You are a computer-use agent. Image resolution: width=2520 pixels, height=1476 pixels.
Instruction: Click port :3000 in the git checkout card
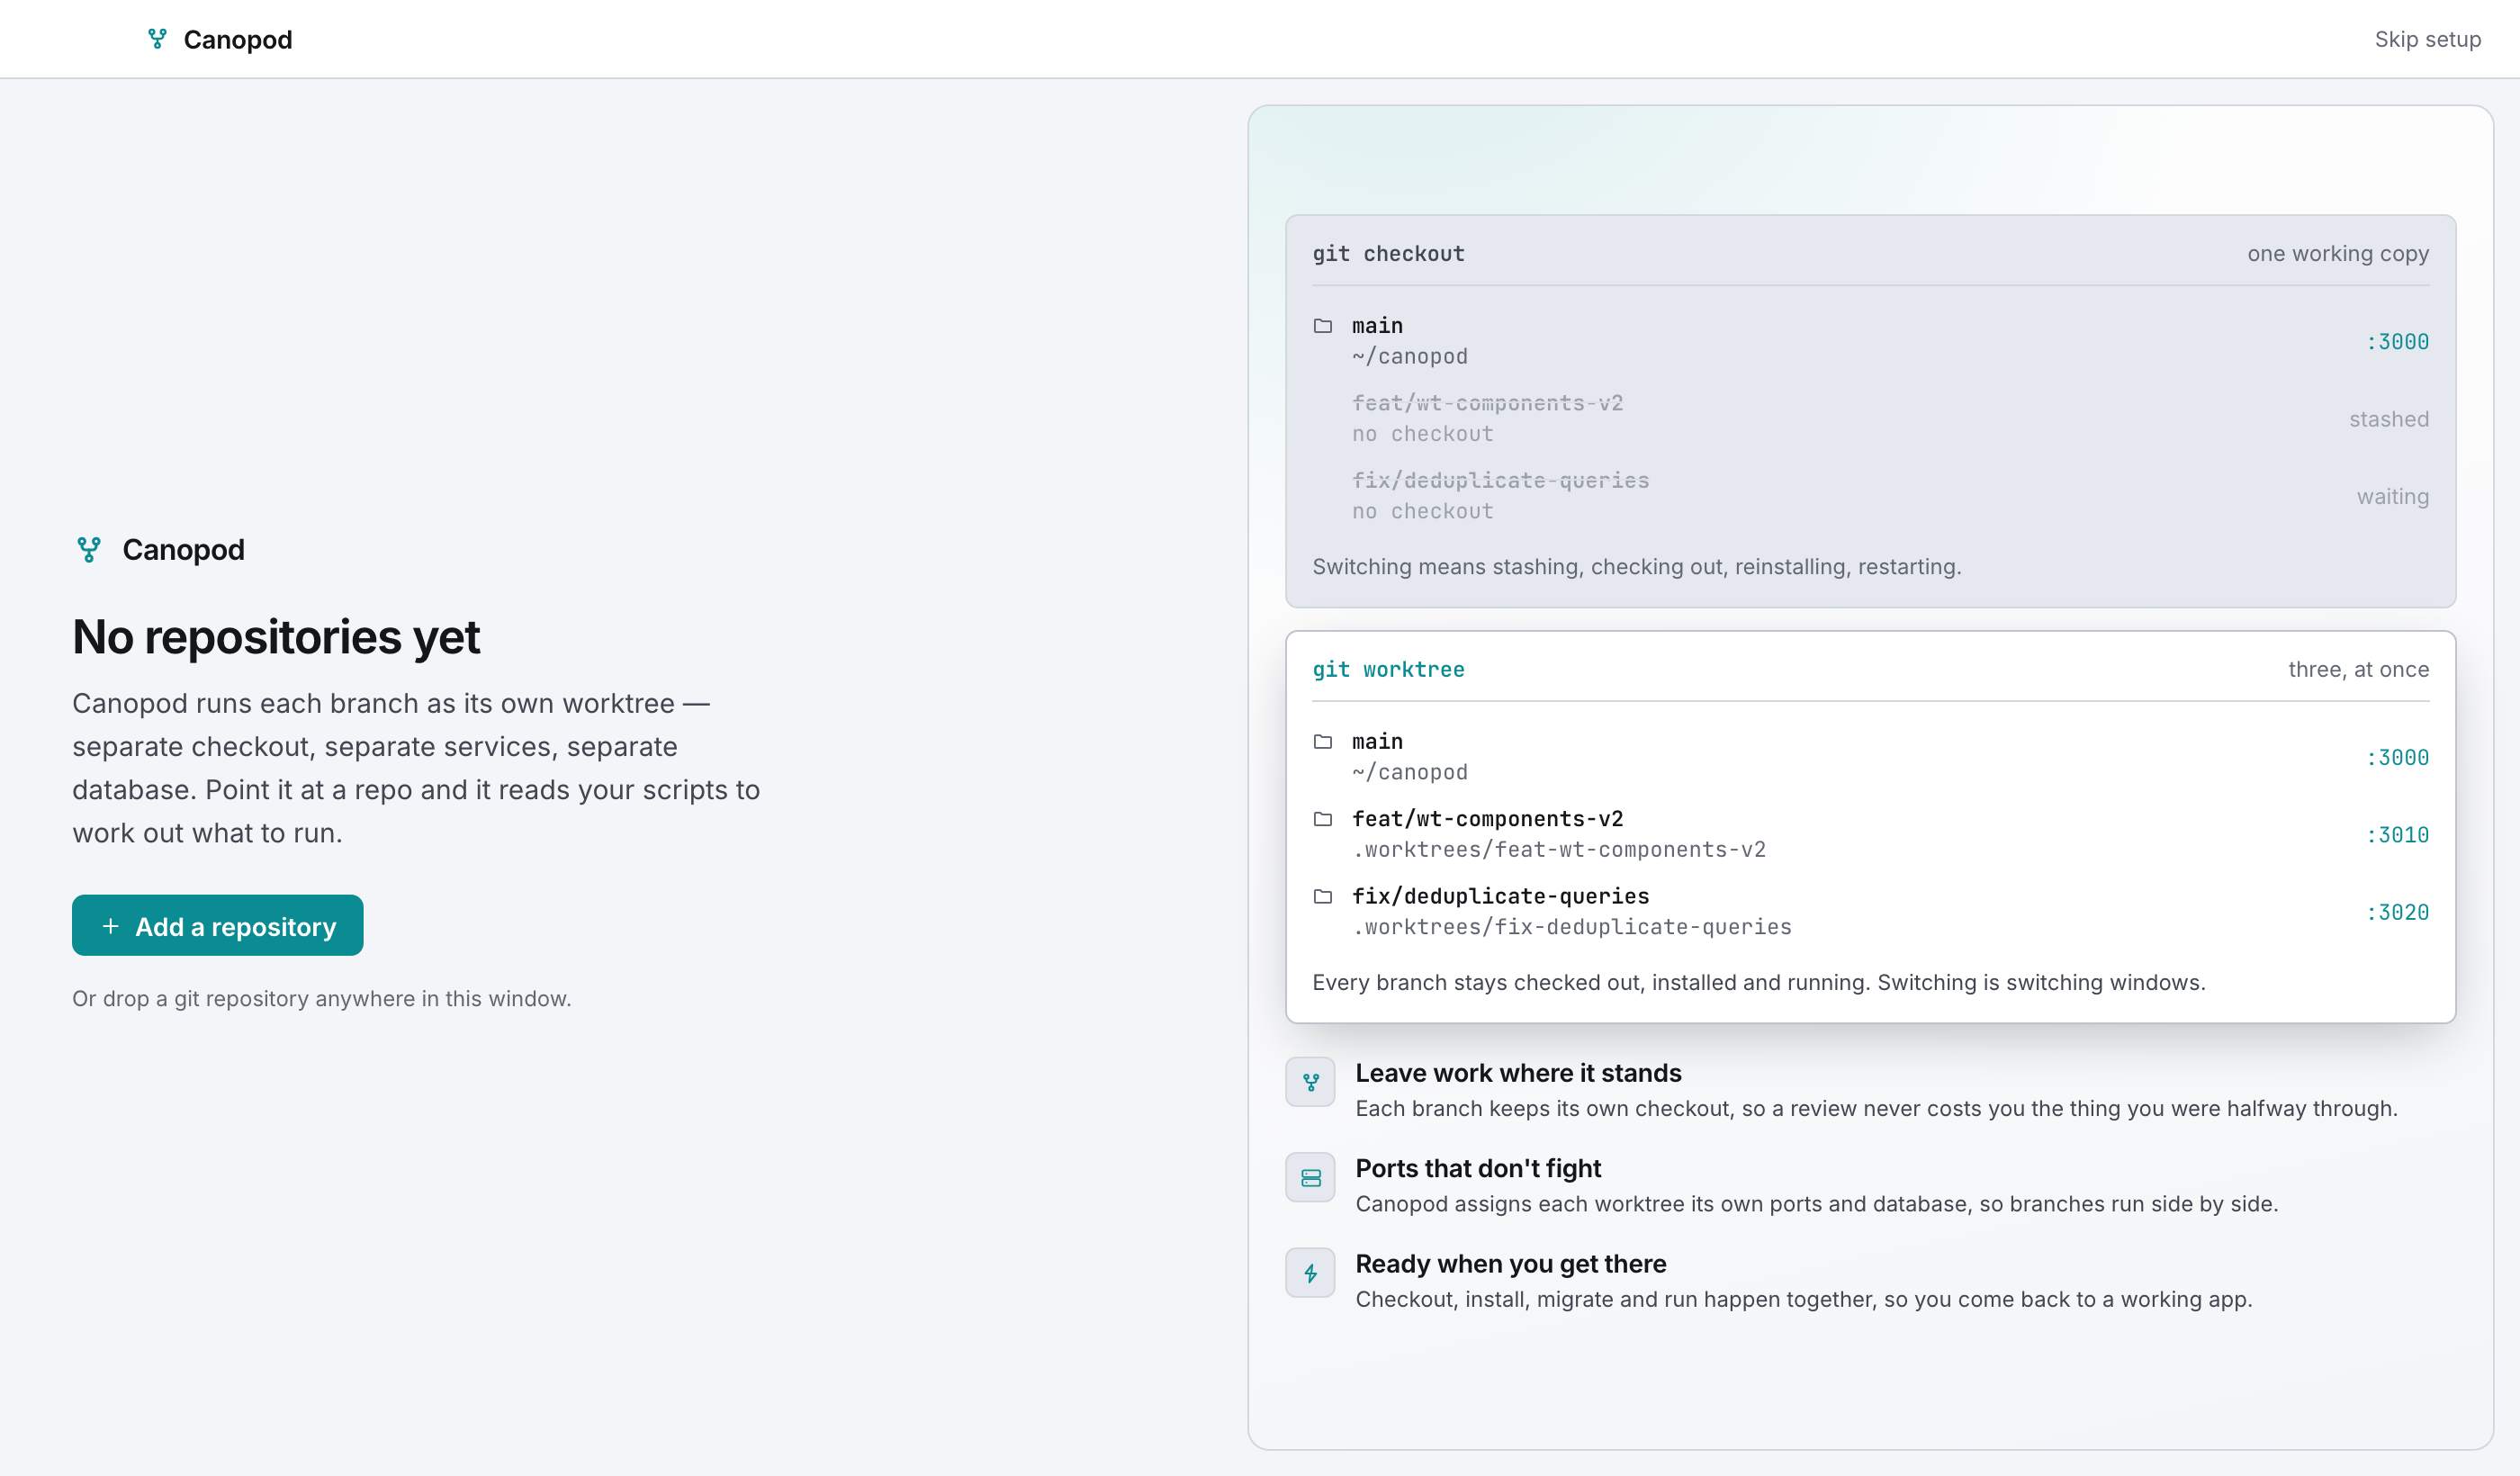[x=2397, y=342]
